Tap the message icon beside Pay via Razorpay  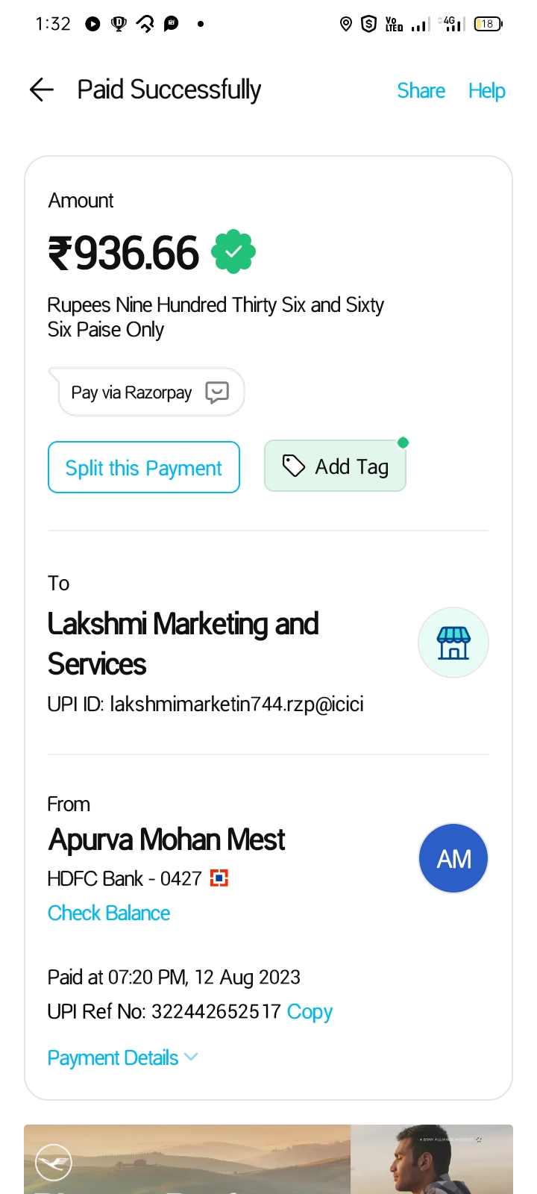pyautogui.click(x=217, y=393)
